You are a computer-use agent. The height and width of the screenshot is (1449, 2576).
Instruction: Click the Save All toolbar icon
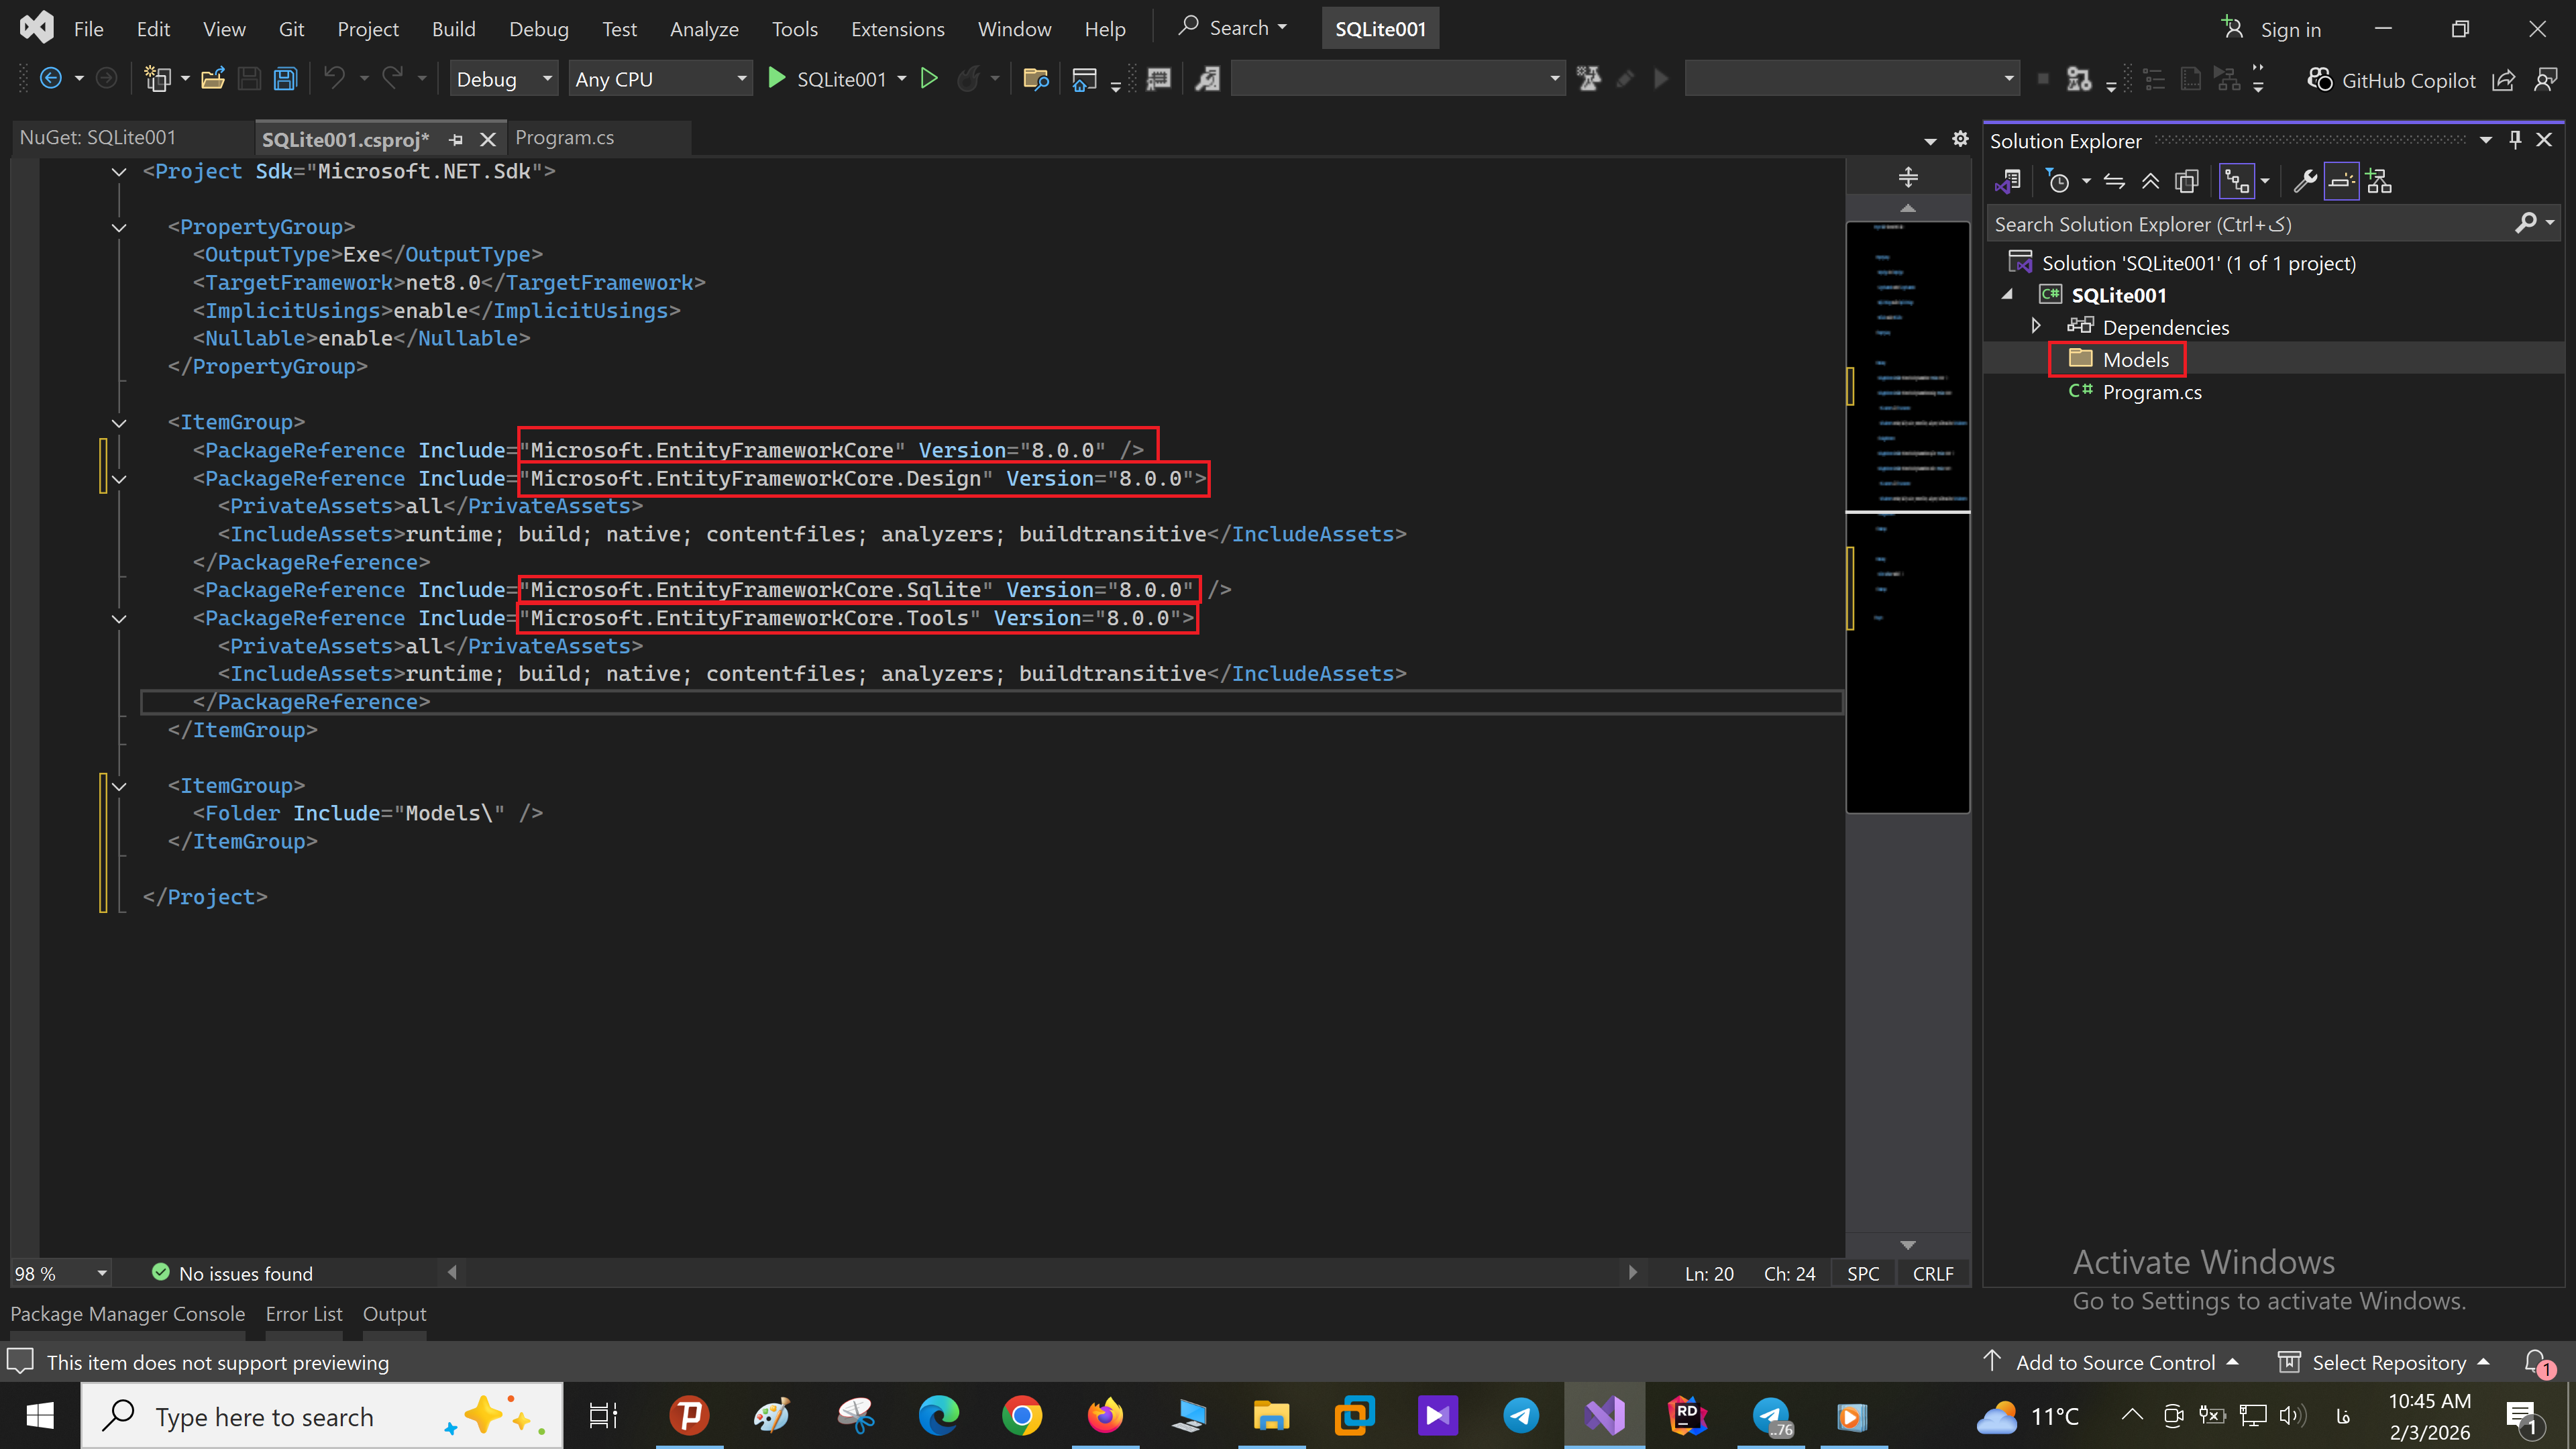[x=285, y=79]
